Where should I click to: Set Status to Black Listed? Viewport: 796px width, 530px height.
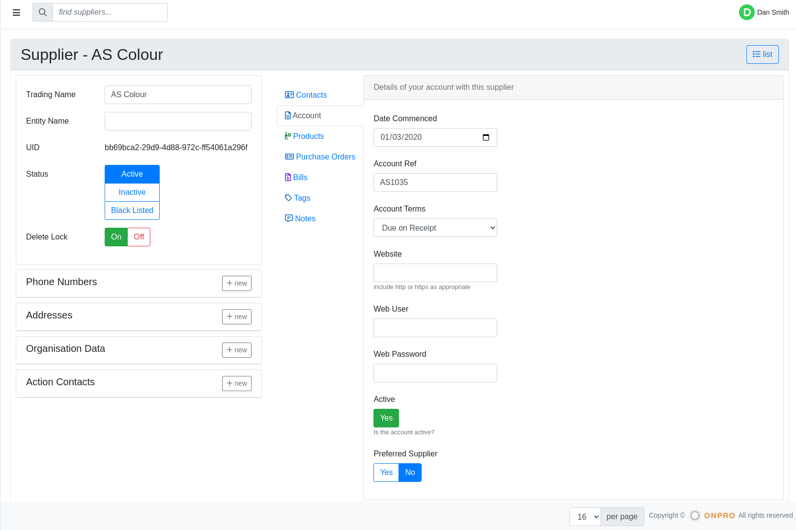click(132, 211)
